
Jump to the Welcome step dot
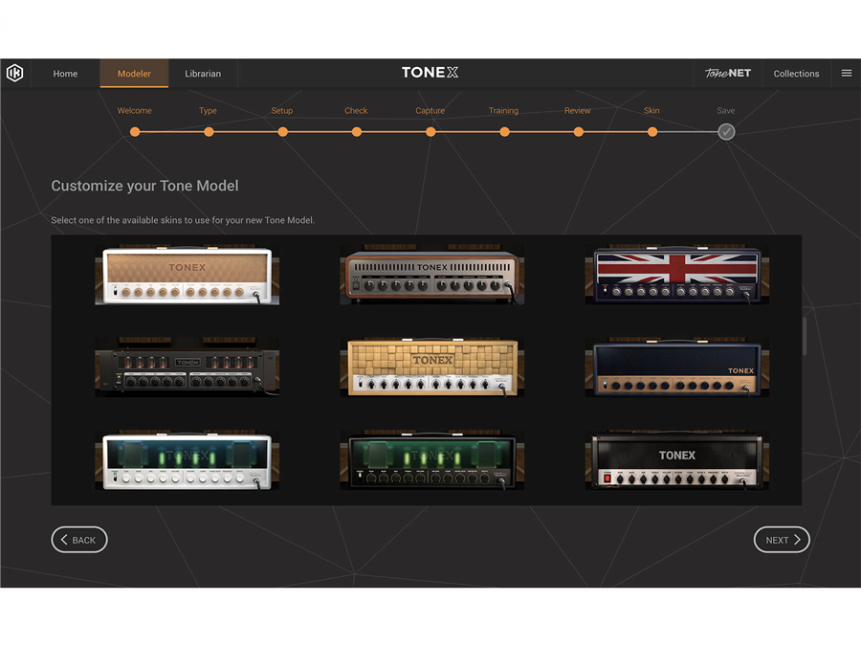[135, 132]
